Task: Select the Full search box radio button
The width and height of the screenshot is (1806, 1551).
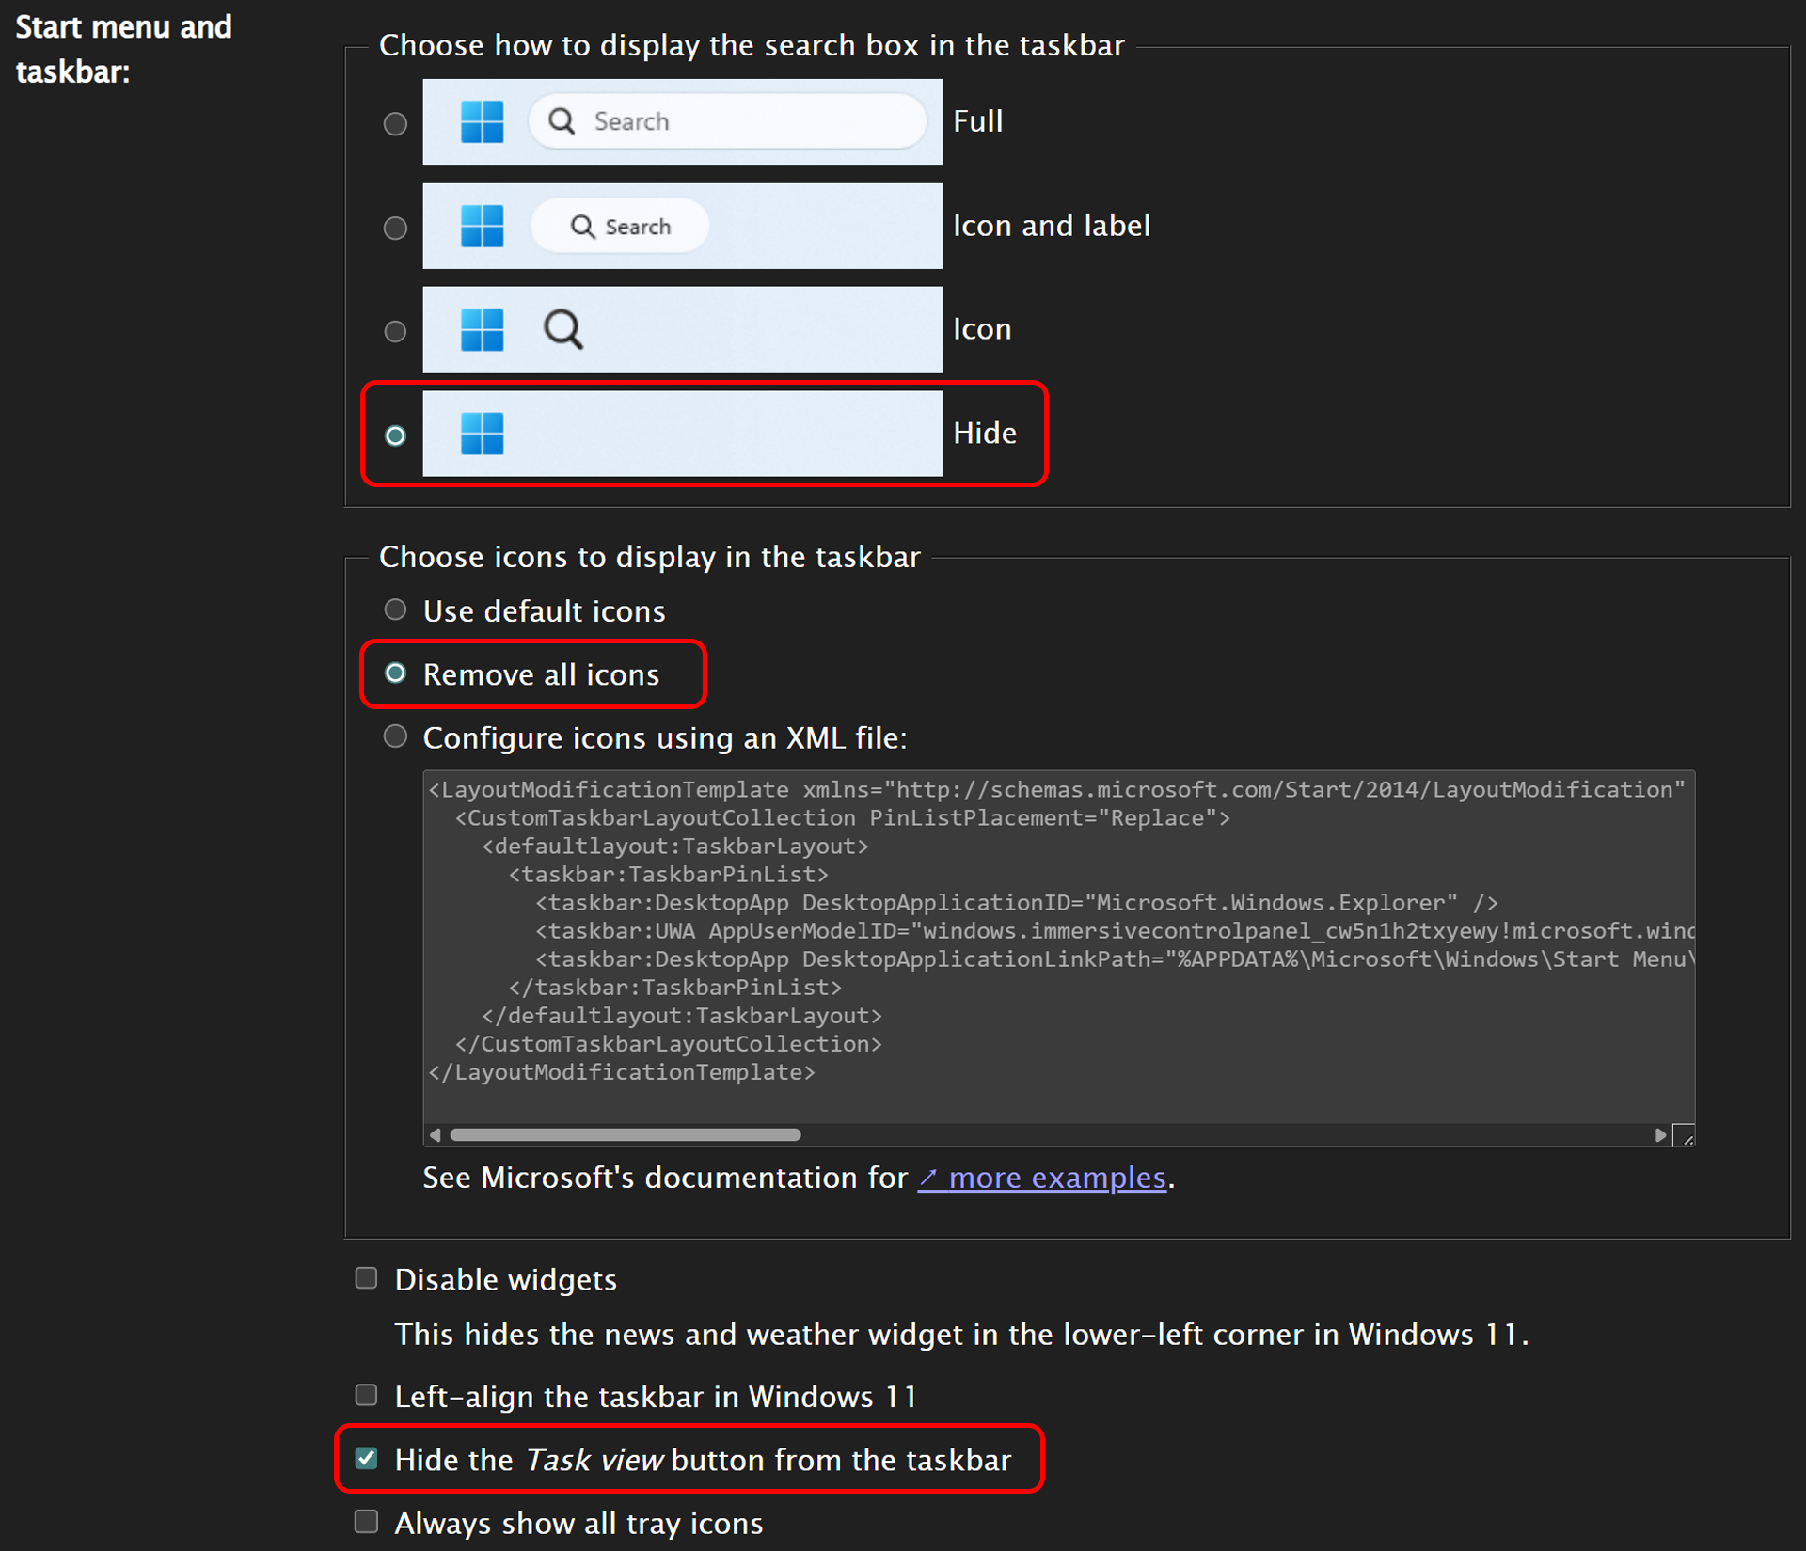Action: (395, 123)
